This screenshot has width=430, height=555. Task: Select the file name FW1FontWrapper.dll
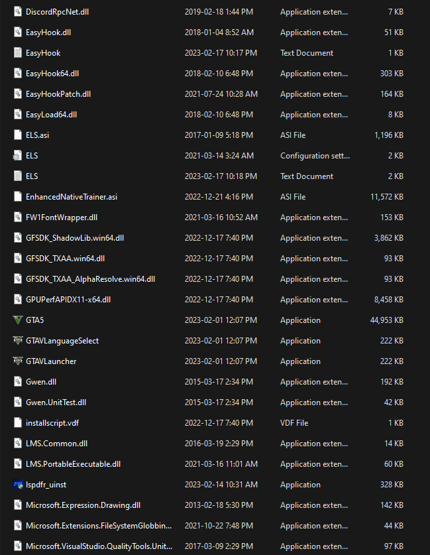(x=62, y=217)
